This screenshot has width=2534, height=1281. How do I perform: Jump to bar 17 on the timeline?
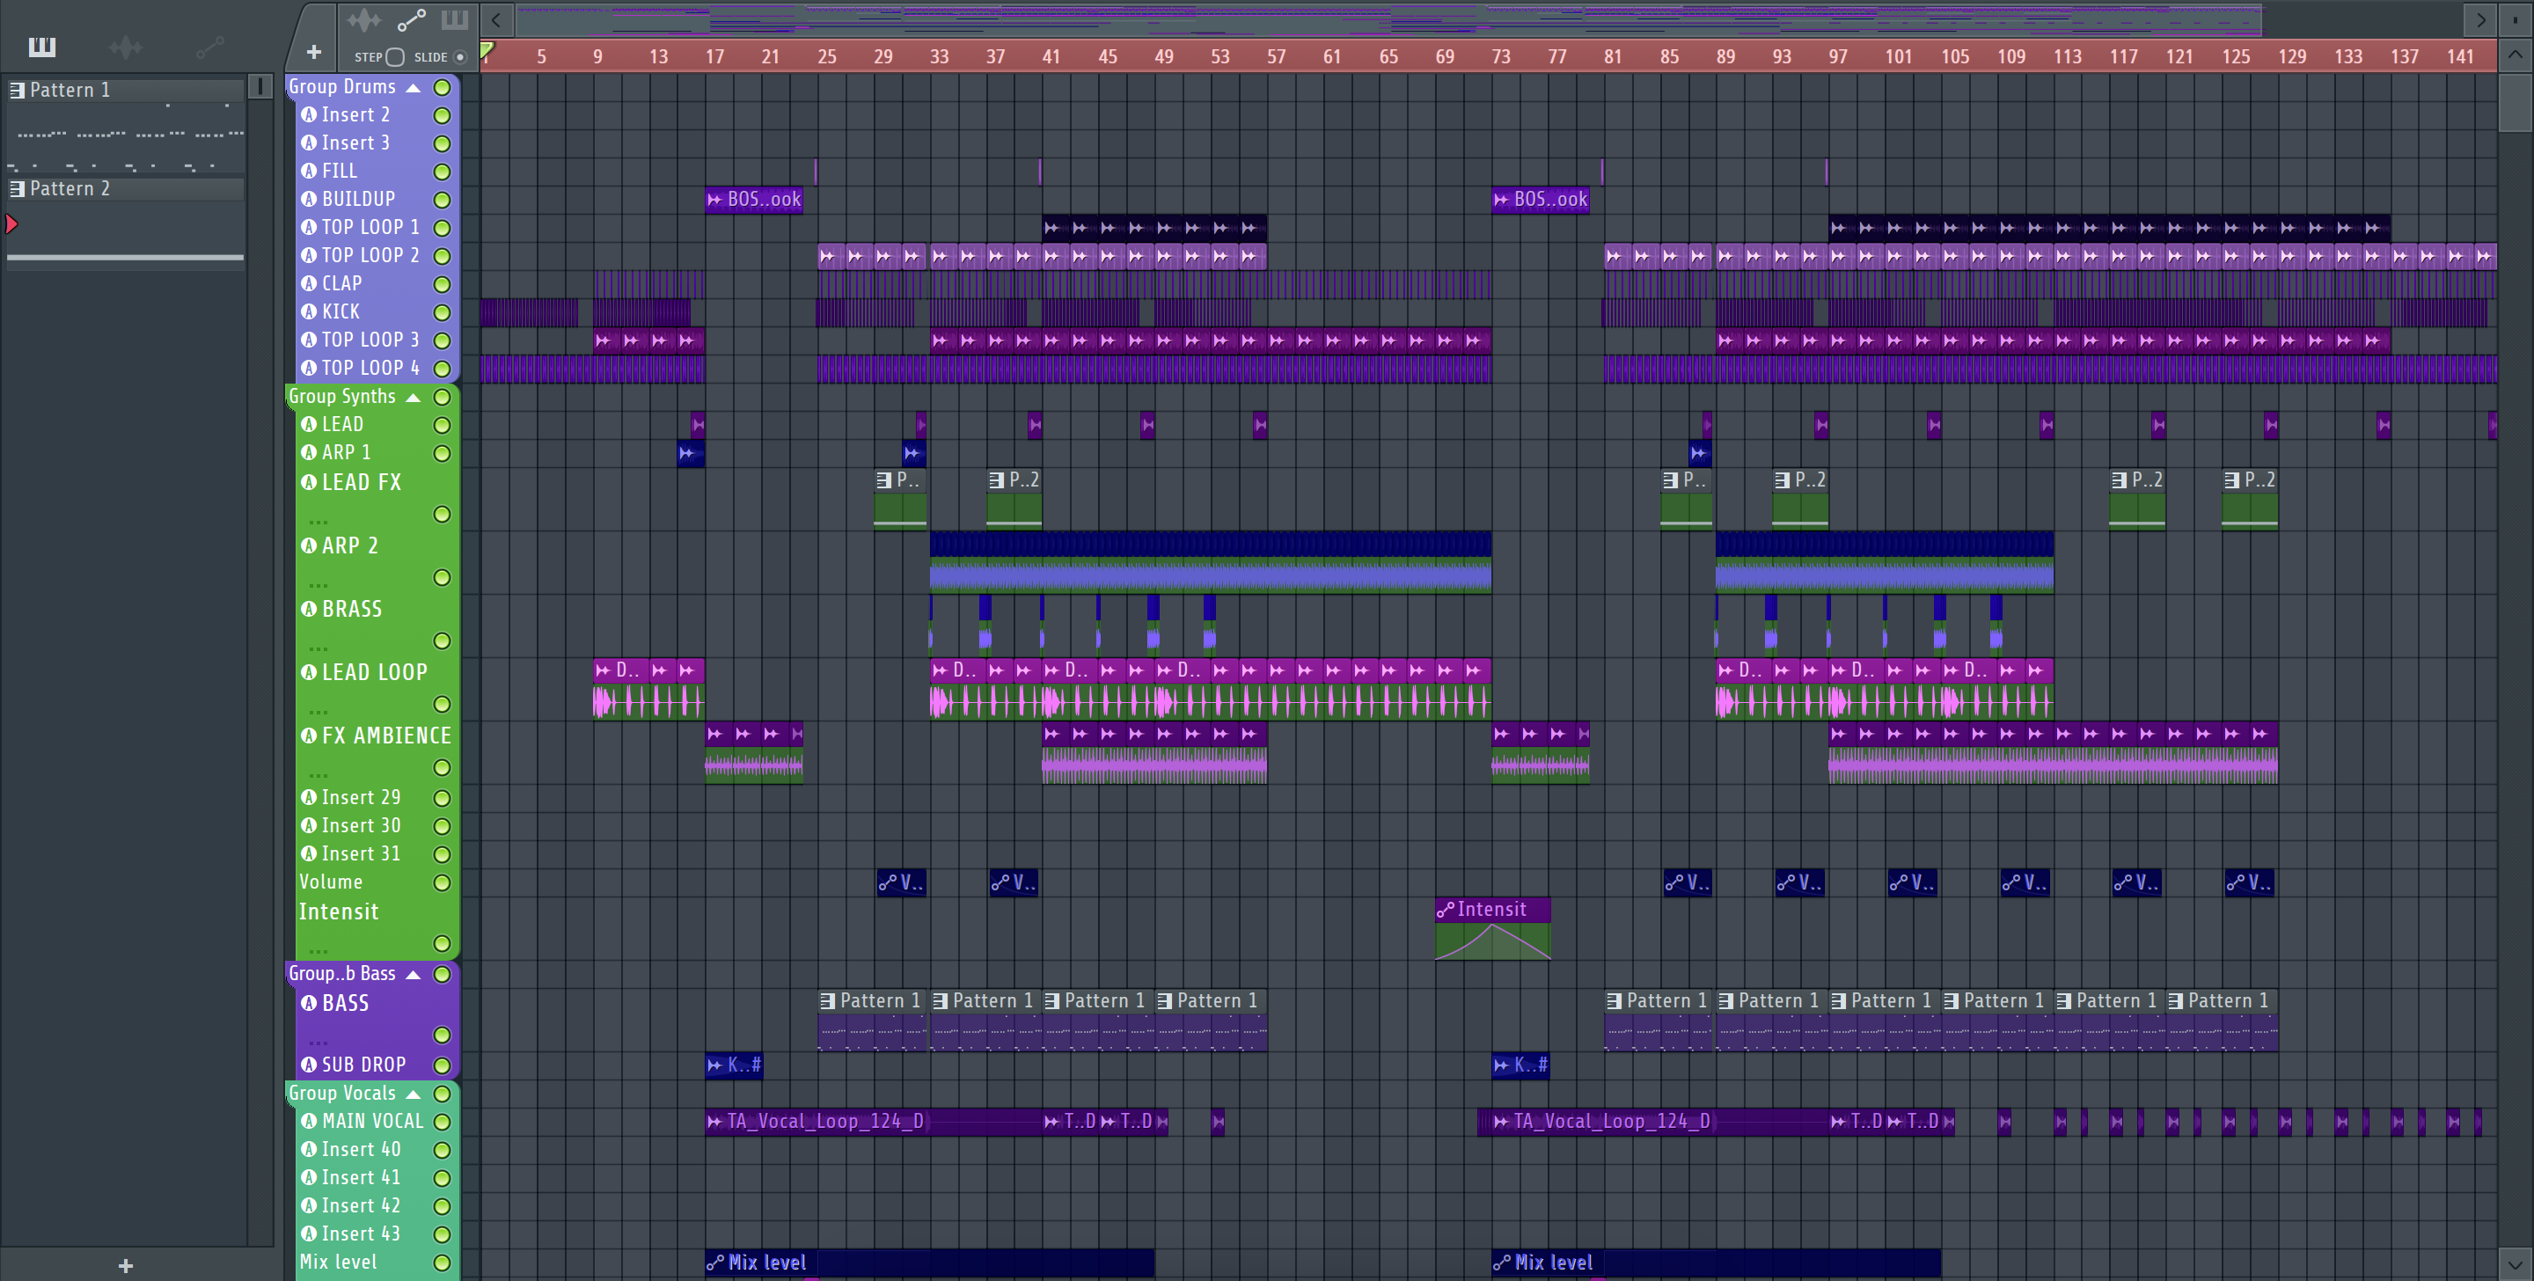tap(714, 57)
